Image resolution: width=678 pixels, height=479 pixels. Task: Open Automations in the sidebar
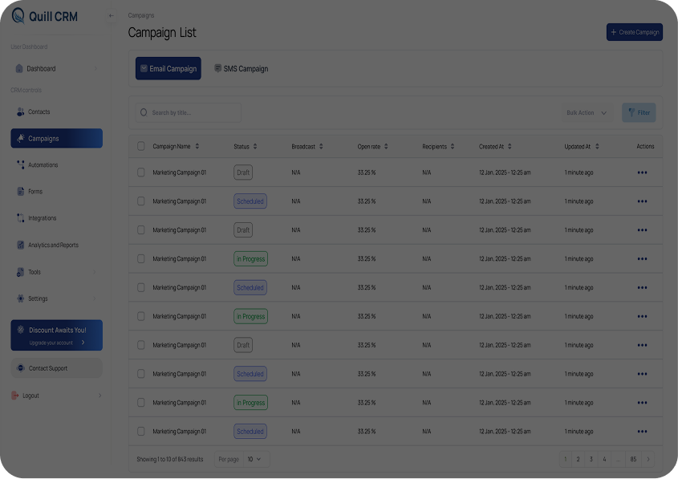(43, 165)
